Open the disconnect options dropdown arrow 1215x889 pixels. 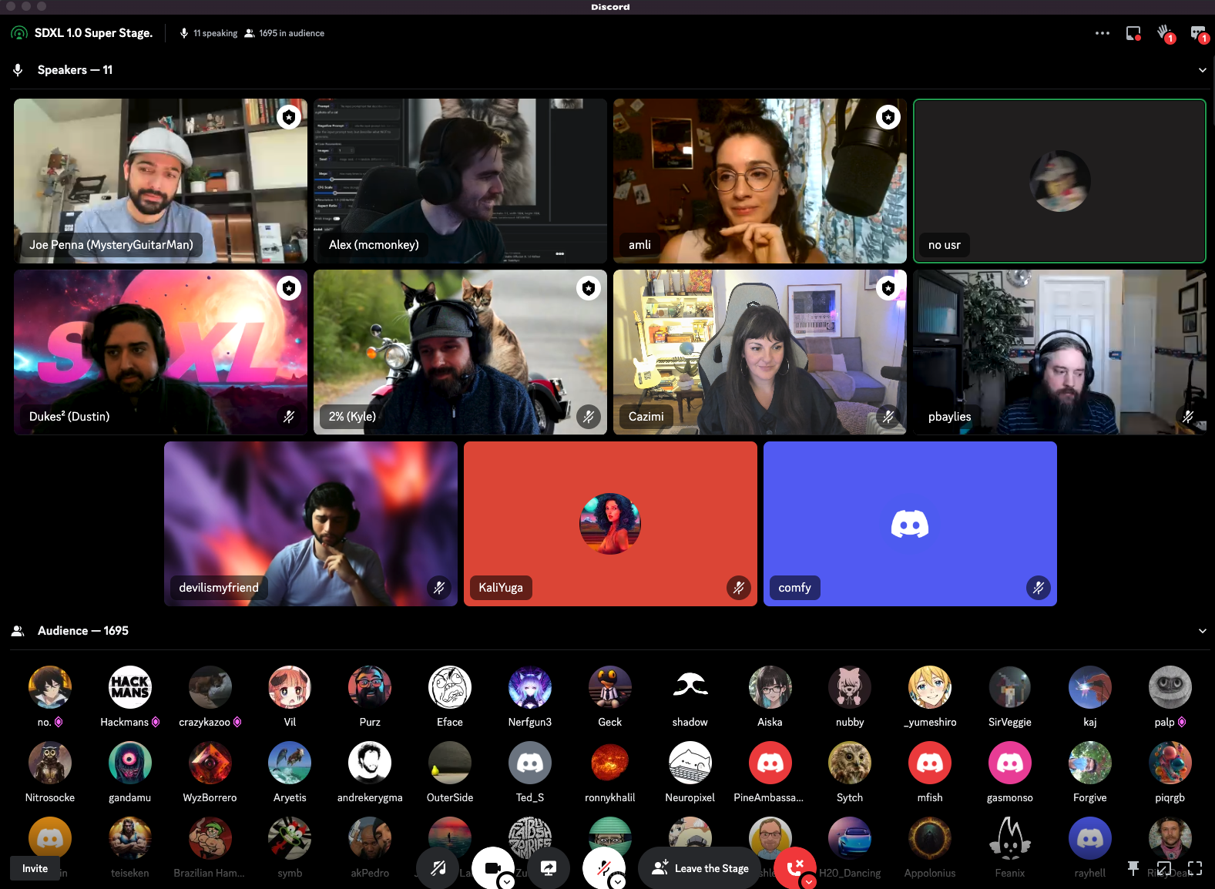808,881
